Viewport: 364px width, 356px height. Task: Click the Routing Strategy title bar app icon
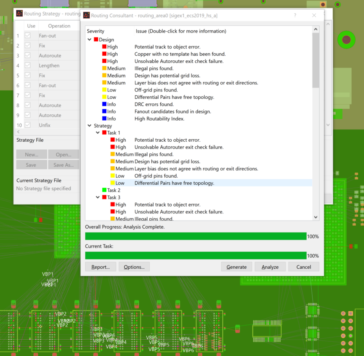click(19, 13)
